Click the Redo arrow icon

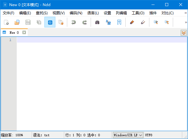point(85,22)
